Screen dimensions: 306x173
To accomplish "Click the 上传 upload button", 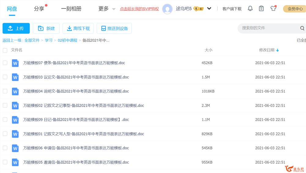I will 16,28.
